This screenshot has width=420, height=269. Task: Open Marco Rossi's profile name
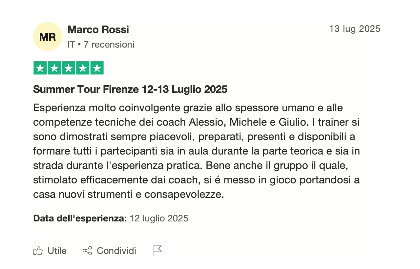pos(98,30)
